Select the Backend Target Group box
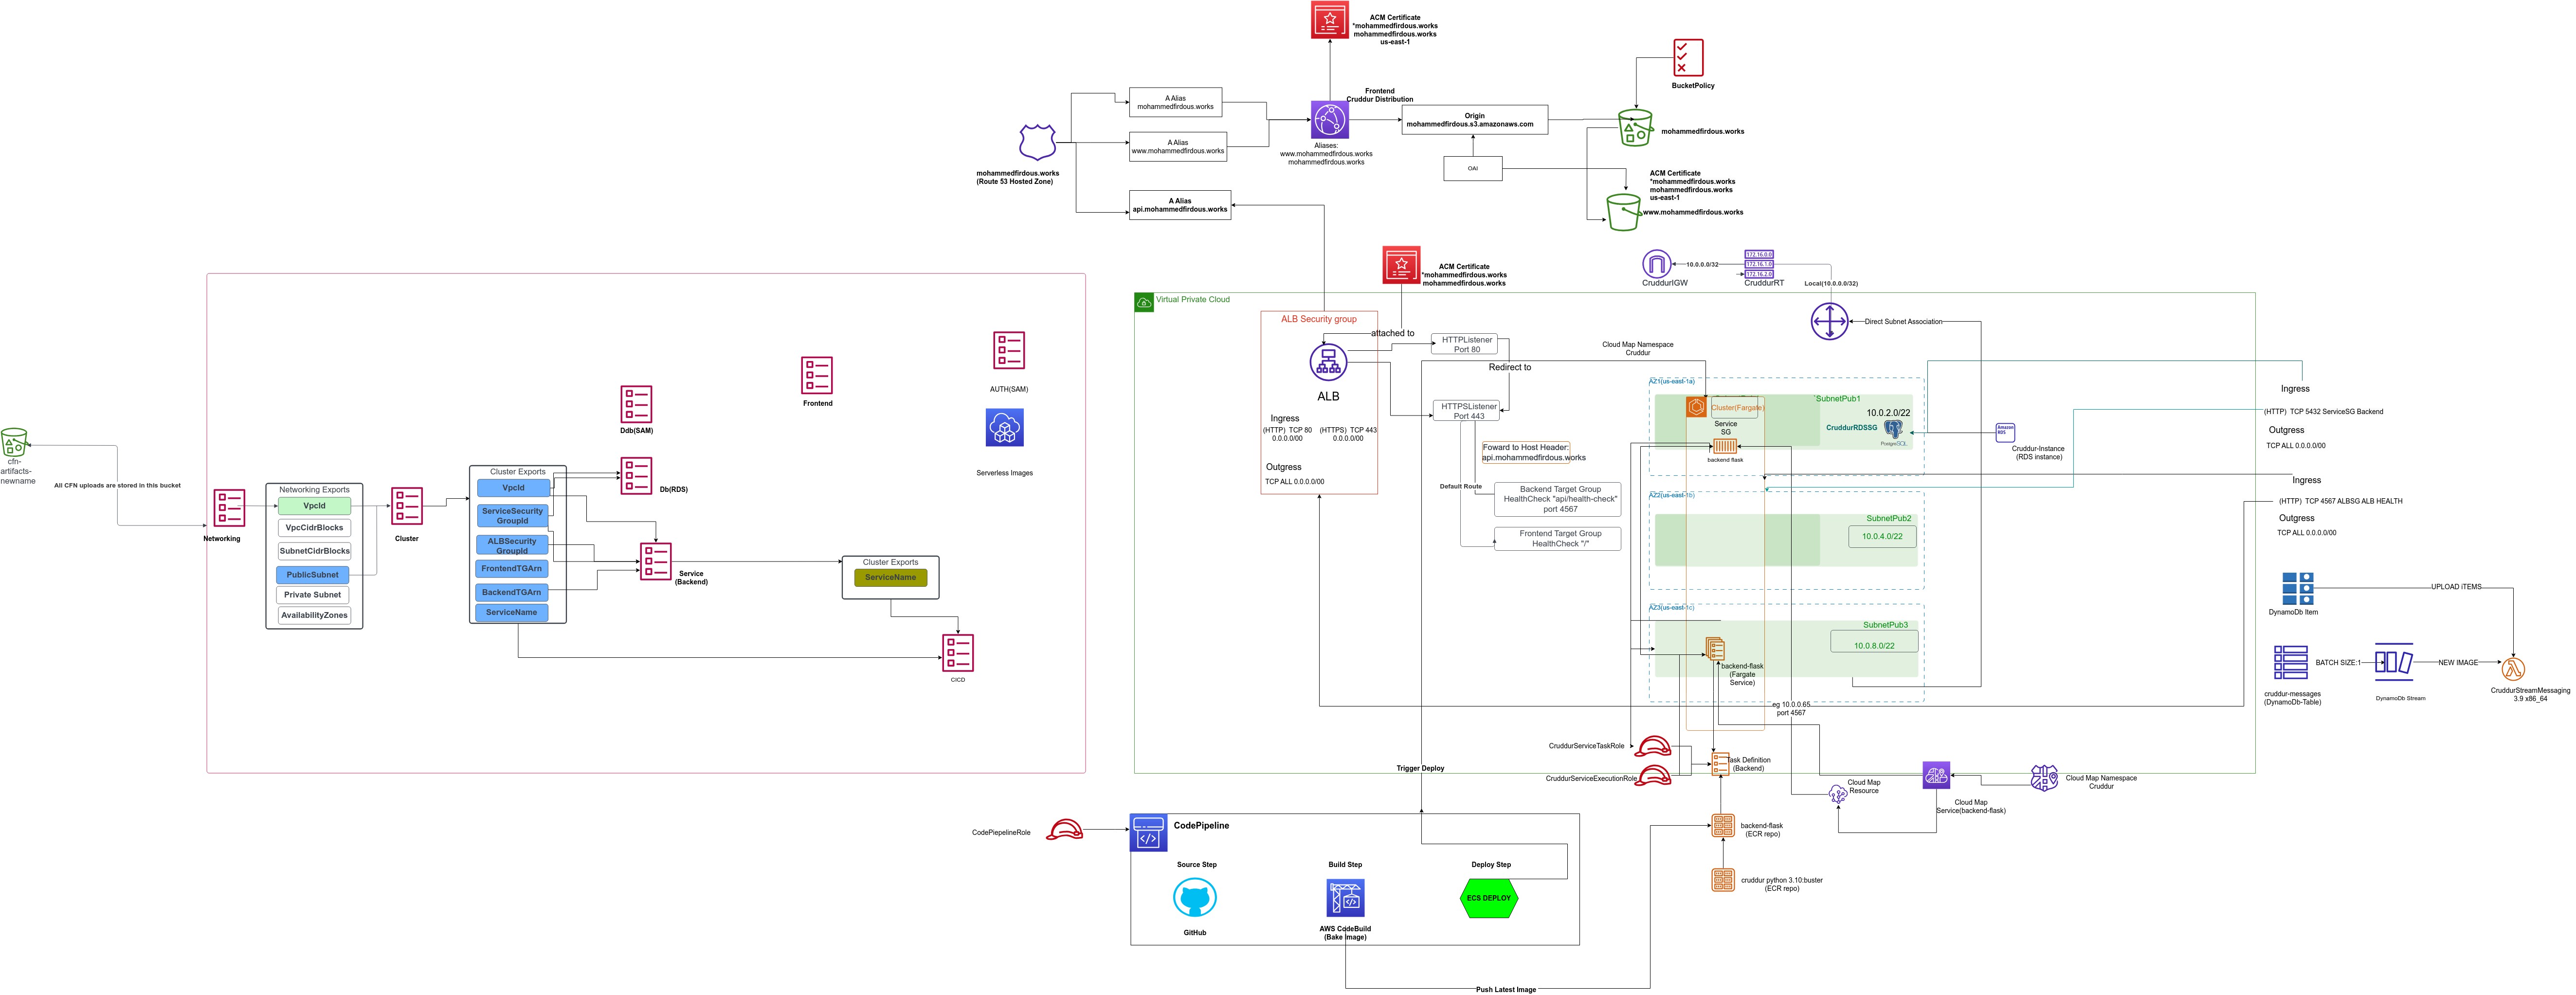 click(x=1557, y=499)
